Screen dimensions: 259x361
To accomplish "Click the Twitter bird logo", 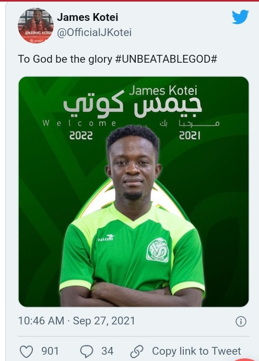I will point(240,17).
